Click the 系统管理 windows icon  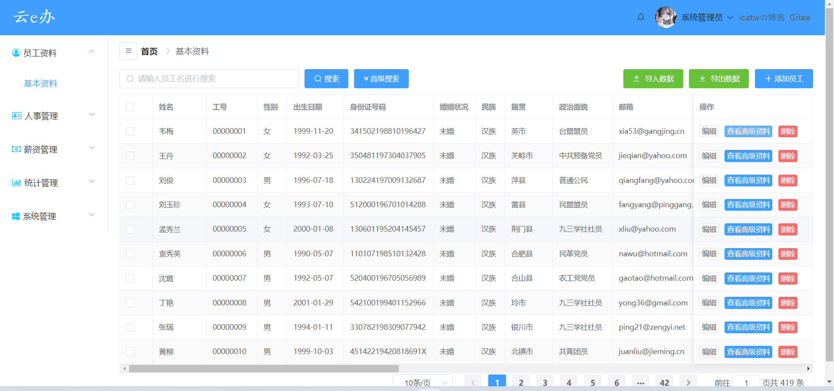[16, 216]
